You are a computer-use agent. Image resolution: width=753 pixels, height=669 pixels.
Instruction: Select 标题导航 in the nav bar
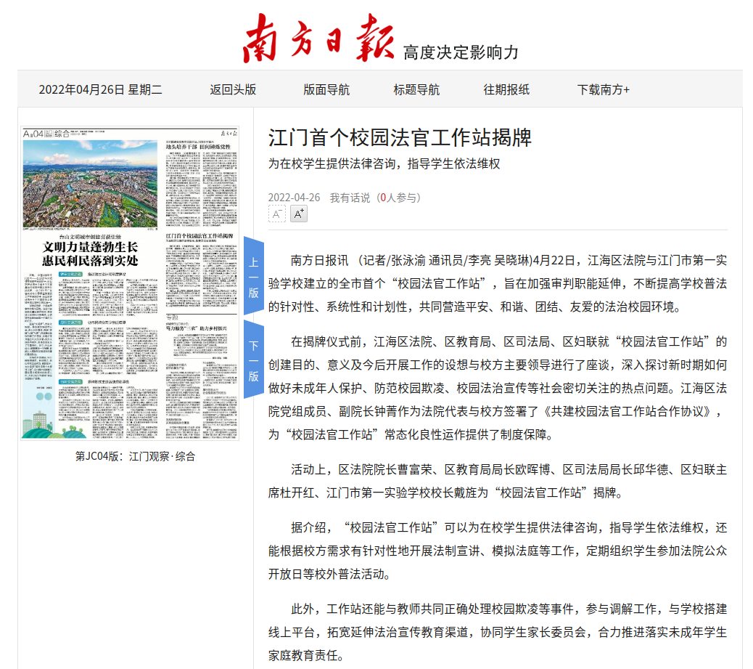(416, 89)
